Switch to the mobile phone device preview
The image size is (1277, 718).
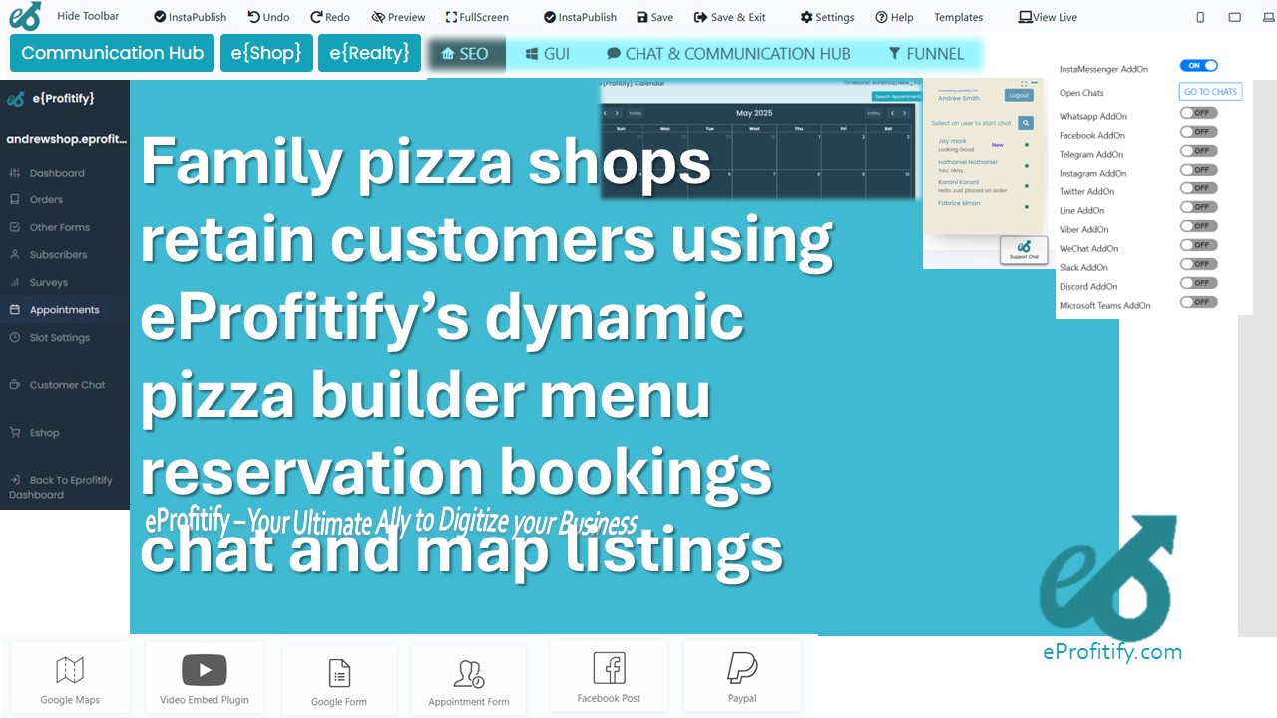pyautogui.click(x=1200, y=17)
